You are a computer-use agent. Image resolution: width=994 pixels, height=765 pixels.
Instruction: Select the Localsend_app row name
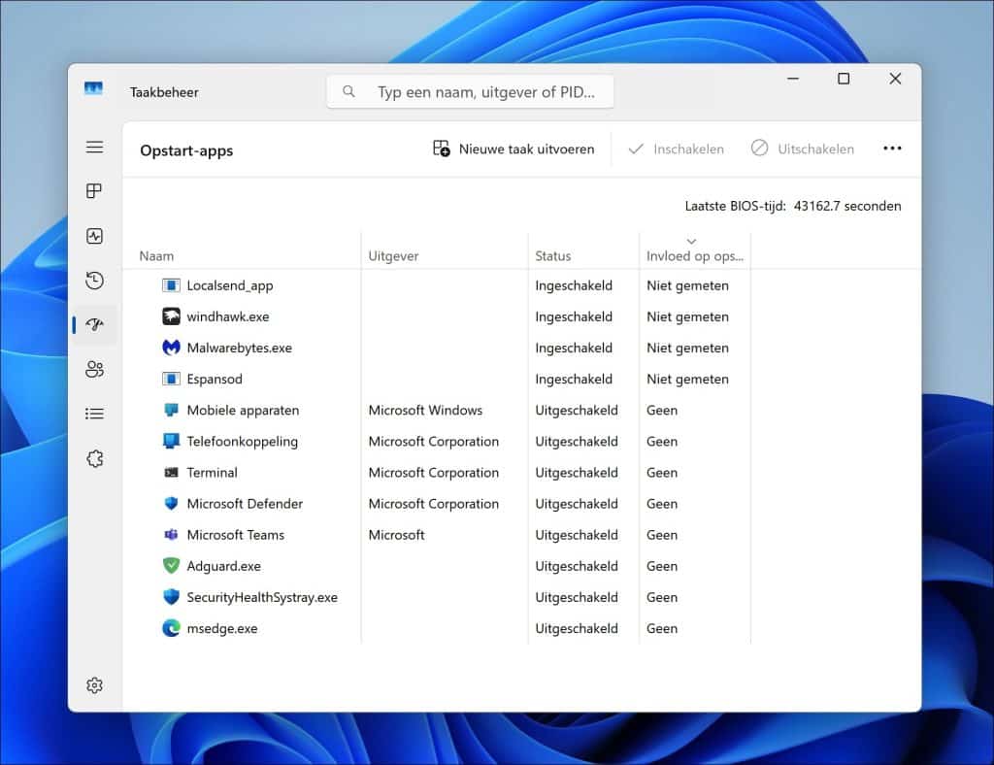click(x=229, y=285)
